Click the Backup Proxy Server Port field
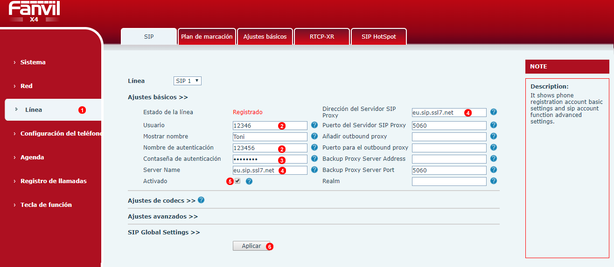 tap(449, 170)
